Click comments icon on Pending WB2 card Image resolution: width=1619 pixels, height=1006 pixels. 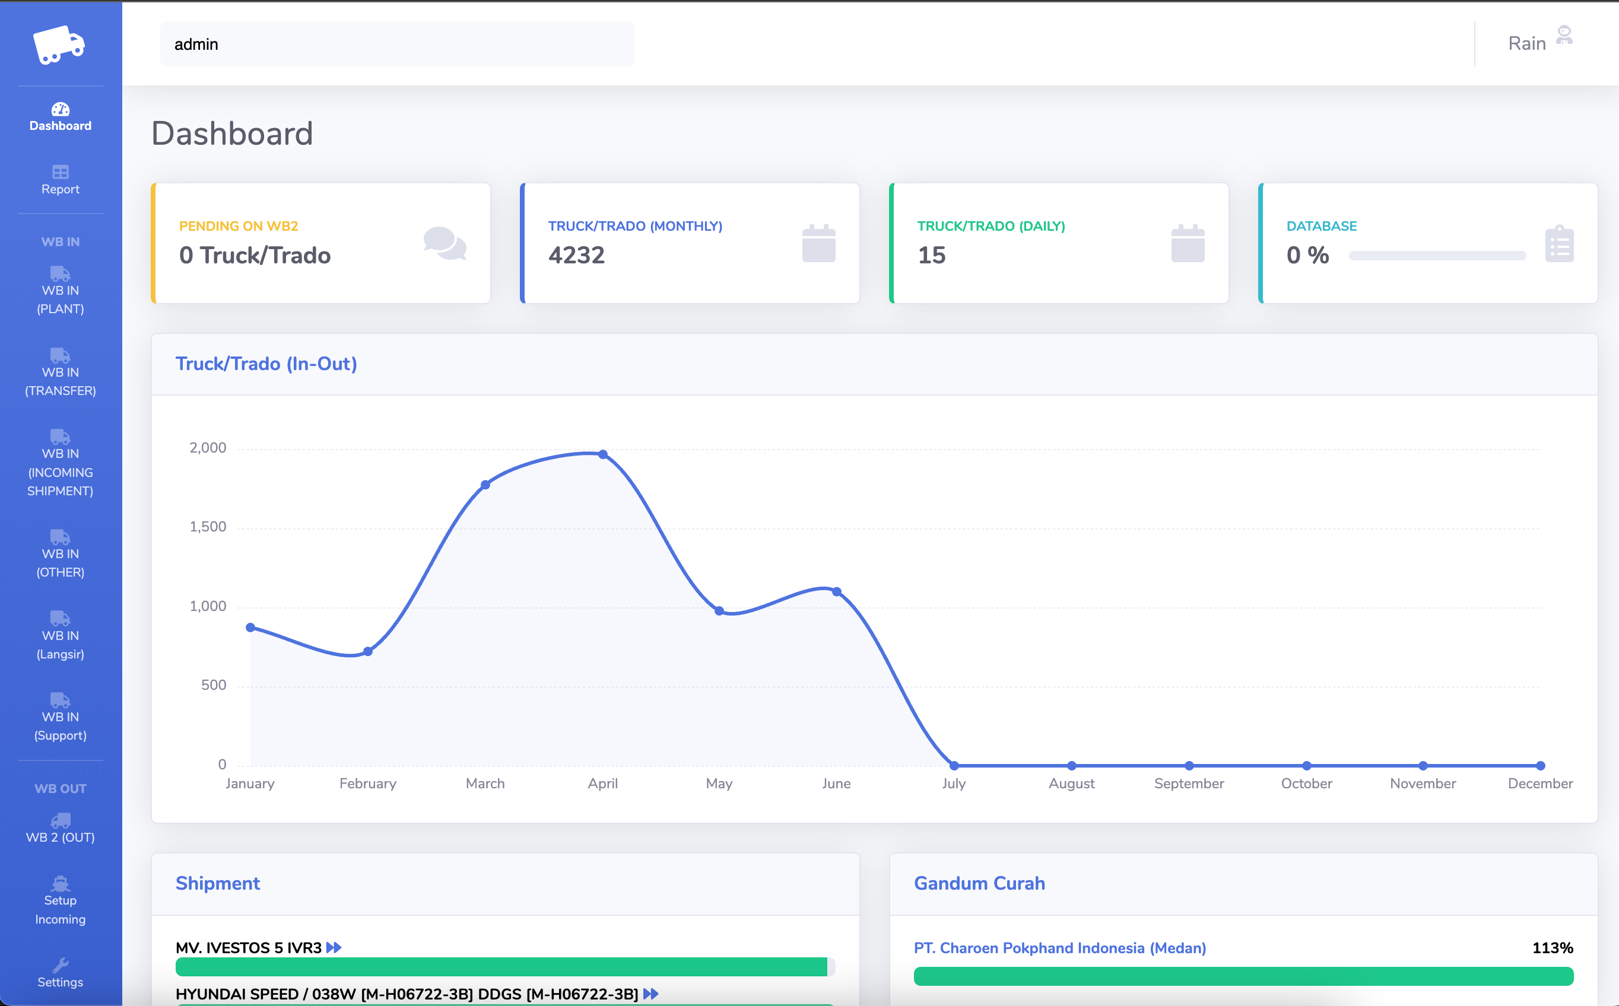(445, 244)
